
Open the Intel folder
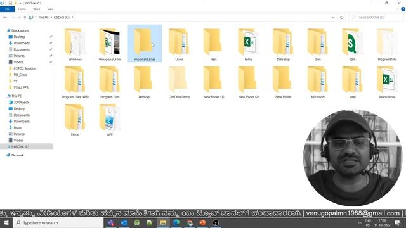[353, 82]
